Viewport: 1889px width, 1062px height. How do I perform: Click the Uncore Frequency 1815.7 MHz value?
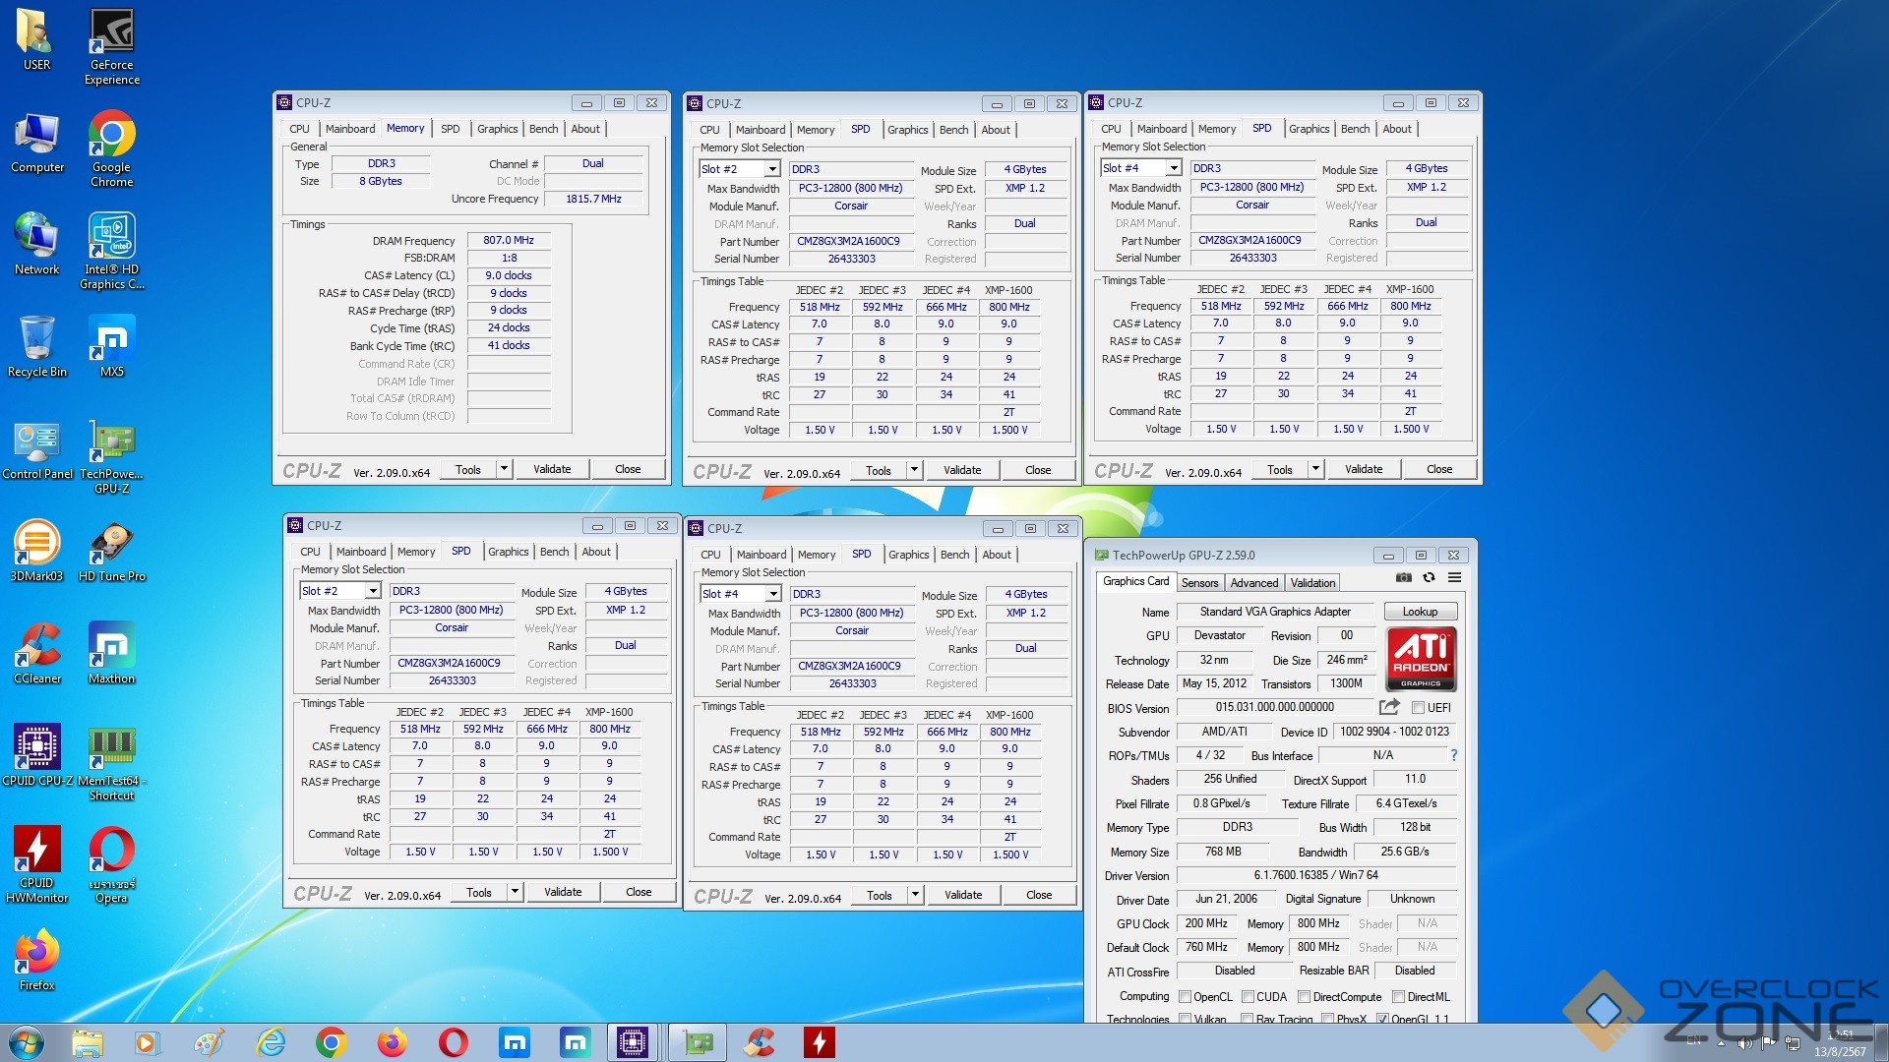(x=593, y=199)
